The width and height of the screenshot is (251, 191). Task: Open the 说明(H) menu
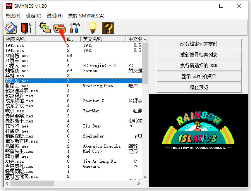55,16
